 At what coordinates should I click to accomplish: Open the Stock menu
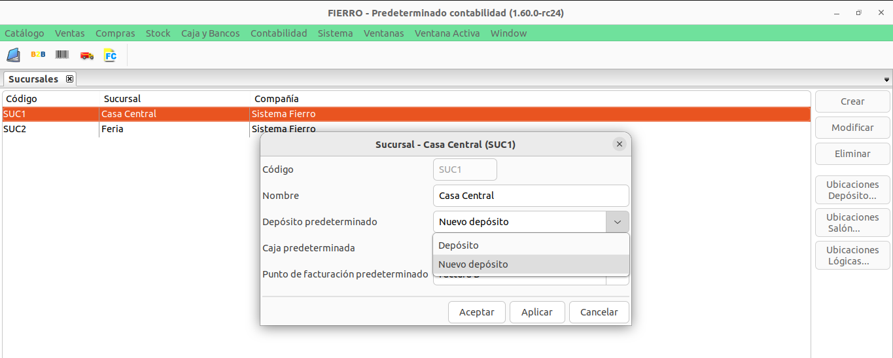click(158, 33)
